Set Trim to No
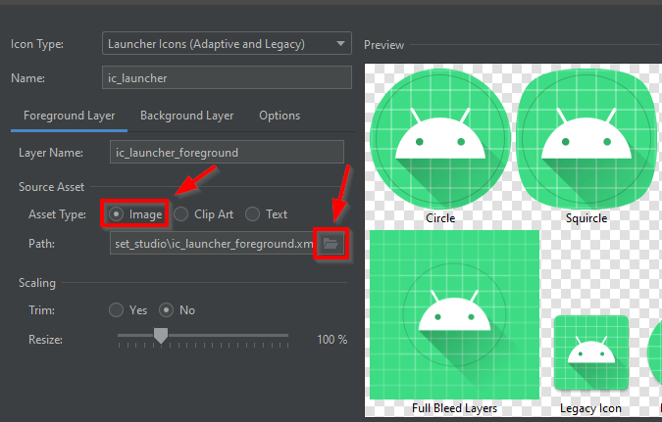The image size is (662, 422). [x=167, y=309]
